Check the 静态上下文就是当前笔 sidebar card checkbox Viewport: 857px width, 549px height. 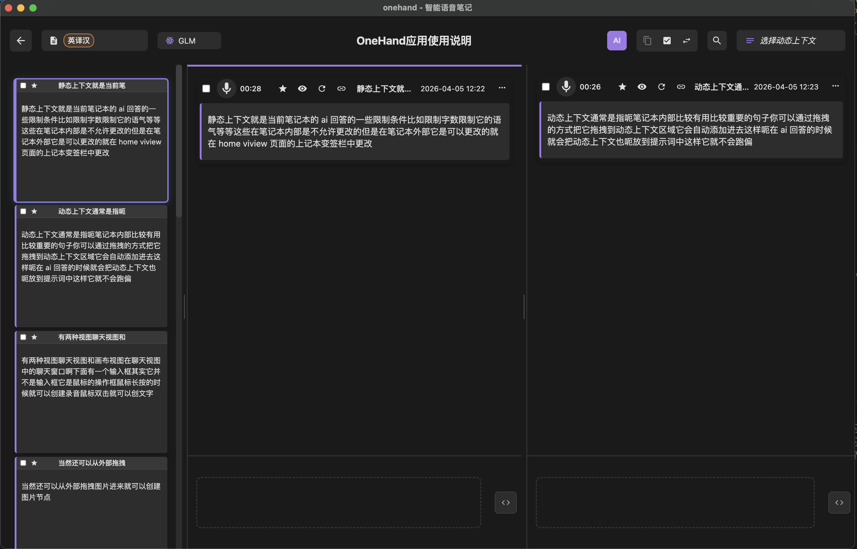click(x=23, y=85)
